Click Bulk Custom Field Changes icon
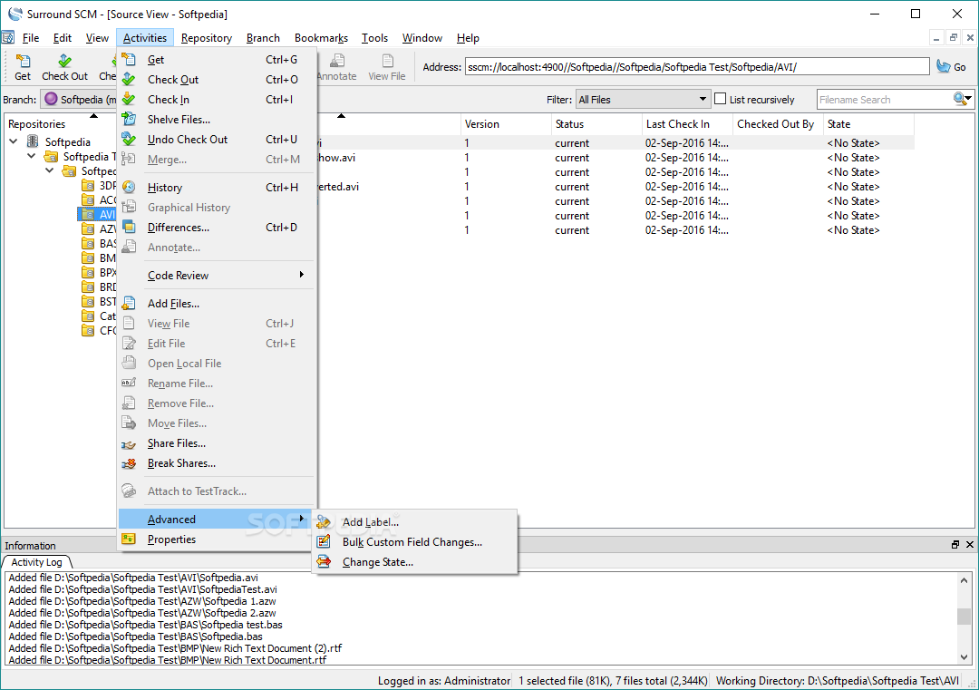Viewport: 979px width, 690px height. point(324,542)
